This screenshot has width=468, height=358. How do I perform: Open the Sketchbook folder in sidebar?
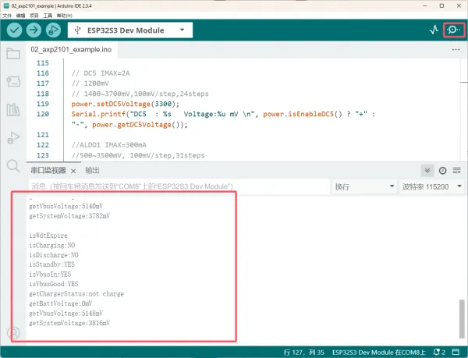tap(12, 54)
